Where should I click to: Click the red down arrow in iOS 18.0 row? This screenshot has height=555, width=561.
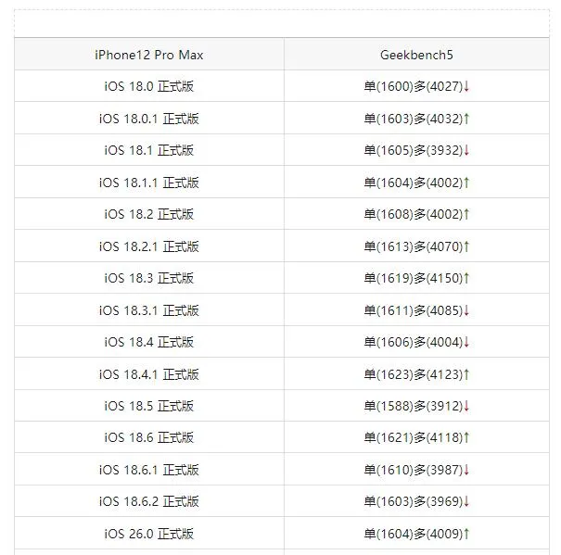pos(466,86)
